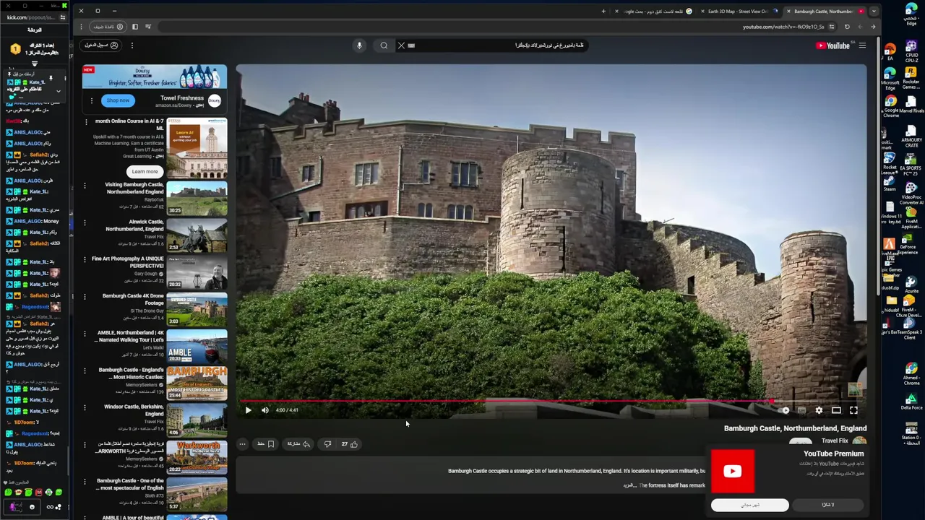925x520 pixels.
Task: Expand the video description with more link
Action: click(629, 485)
